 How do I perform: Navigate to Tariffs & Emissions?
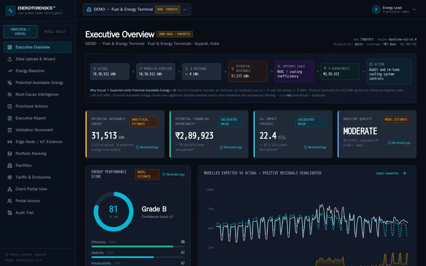coord(38,177)
